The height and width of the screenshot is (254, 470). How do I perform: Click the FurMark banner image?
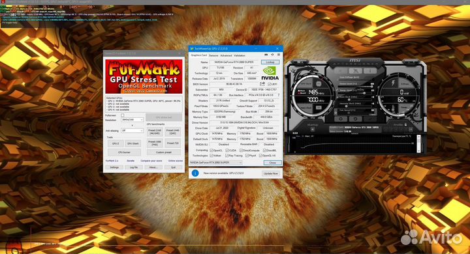coord(144,76)
